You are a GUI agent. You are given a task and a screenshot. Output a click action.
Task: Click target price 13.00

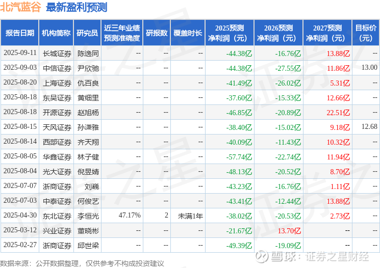(369, 68)
